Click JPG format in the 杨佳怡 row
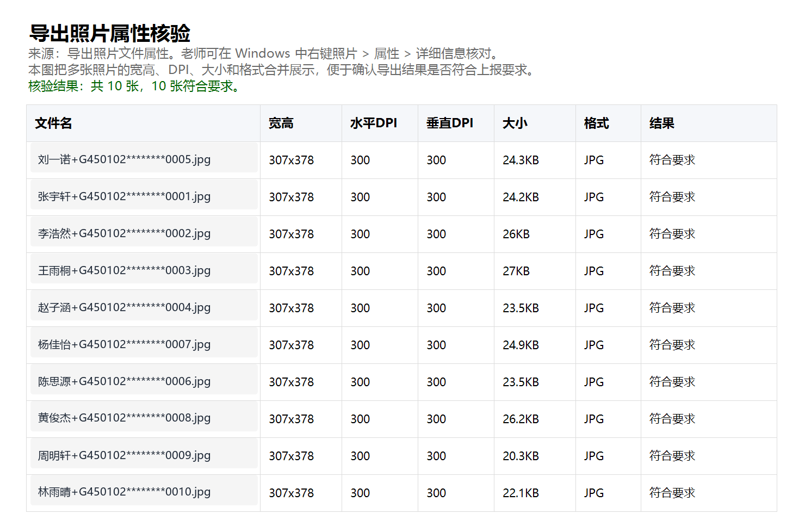The image size is (805, 532). pos(594,345)
